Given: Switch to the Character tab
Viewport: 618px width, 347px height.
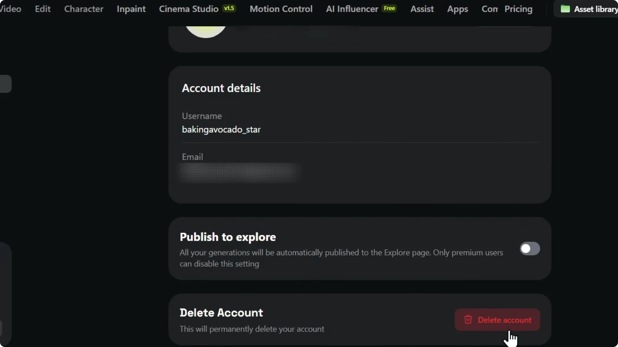Looking at the screenshot, I should tap(84, 9).
